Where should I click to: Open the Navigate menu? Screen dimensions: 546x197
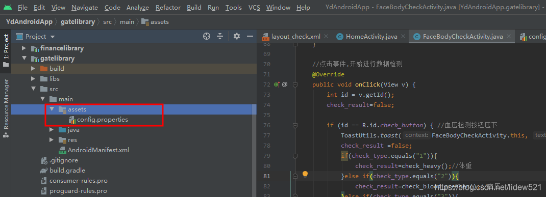[85, 7]
